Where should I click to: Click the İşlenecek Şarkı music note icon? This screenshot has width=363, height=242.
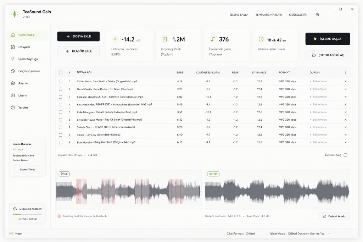(213, 39)
